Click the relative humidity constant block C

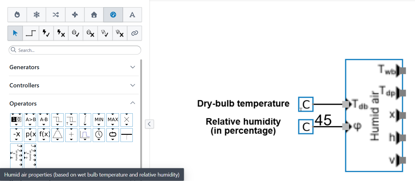306,127
